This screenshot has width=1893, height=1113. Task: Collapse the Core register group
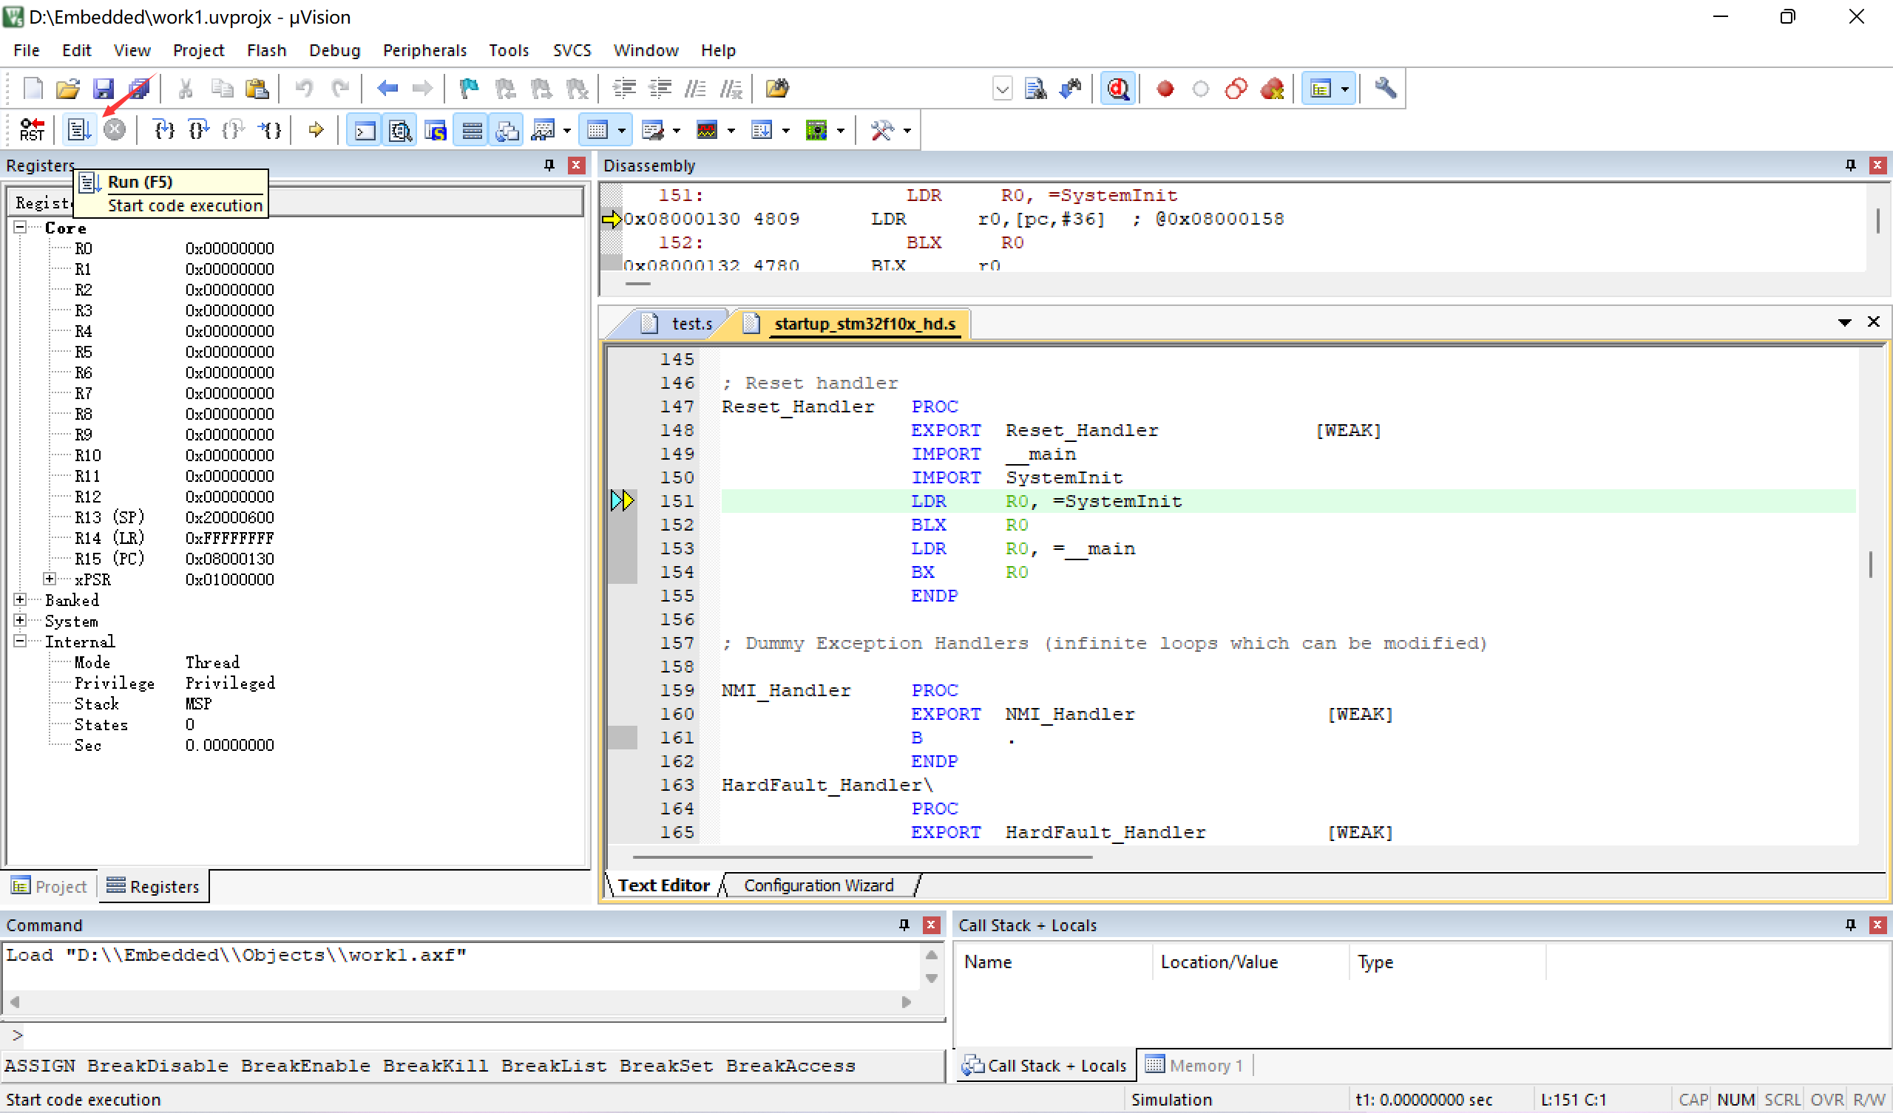pyautogui.click(x=20, y=227)
